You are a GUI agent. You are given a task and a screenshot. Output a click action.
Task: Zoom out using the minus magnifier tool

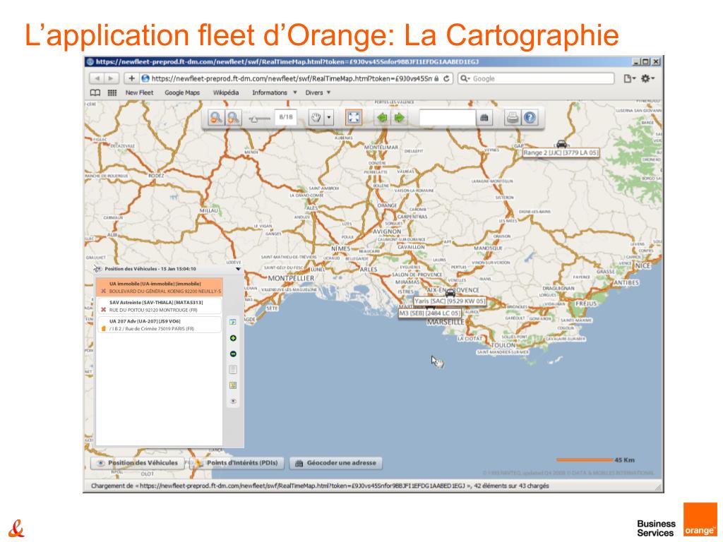click(x=215, y=118)
